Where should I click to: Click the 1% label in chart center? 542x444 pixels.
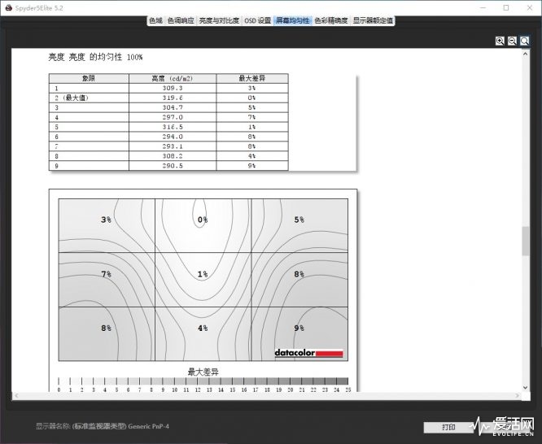click(x=203, y=274)
